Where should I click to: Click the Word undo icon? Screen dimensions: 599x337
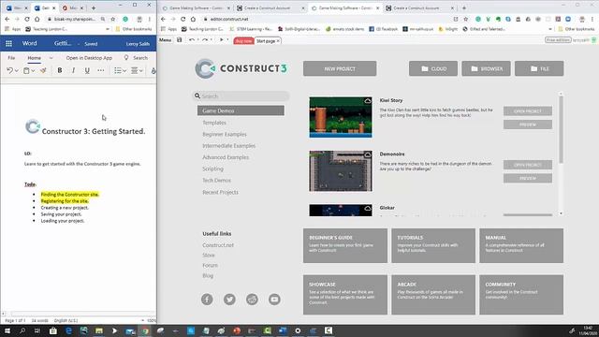[x=9, y=70]
